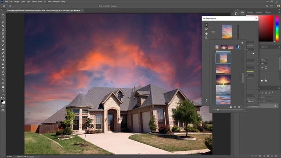Click Hand tool in Sky Replacement dialog

coord(206,33)
